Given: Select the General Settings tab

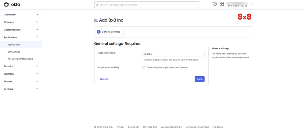Looking at the screenshot, I should pos(109,32).
